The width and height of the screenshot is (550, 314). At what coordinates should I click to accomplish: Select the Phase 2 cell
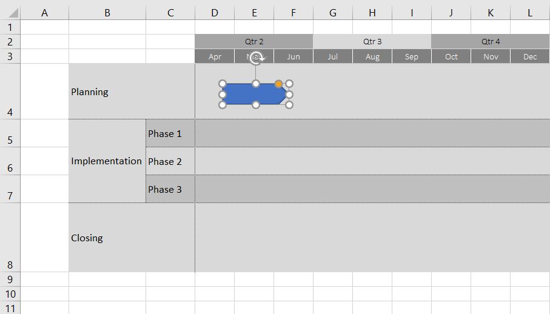170,161
